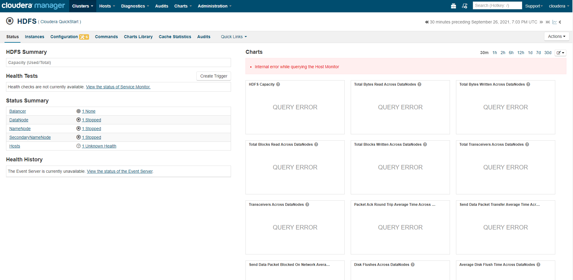This screenshot has height=280, width=573.
Task: Open the Administration dropdown
Action: [214, 6]
